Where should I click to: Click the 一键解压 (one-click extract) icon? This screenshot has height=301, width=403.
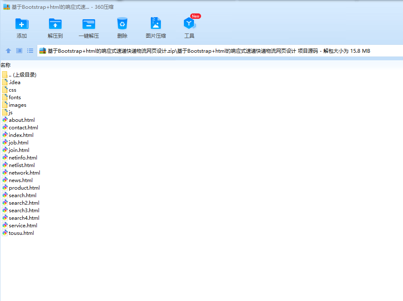point(89,24)
